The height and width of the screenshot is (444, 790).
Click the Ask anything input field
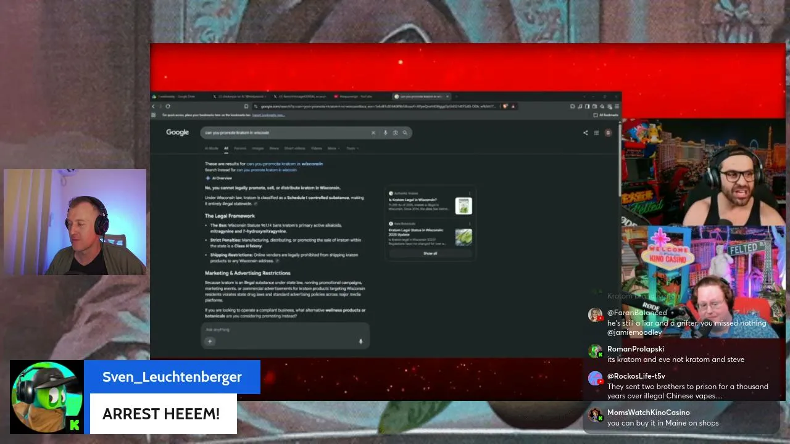pyautogui.click(x=285, y=329)
